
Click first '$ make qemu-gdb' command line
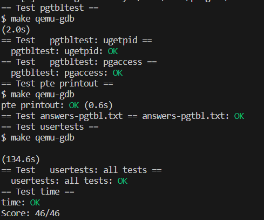pyautogui.click(x=38, y=19)
